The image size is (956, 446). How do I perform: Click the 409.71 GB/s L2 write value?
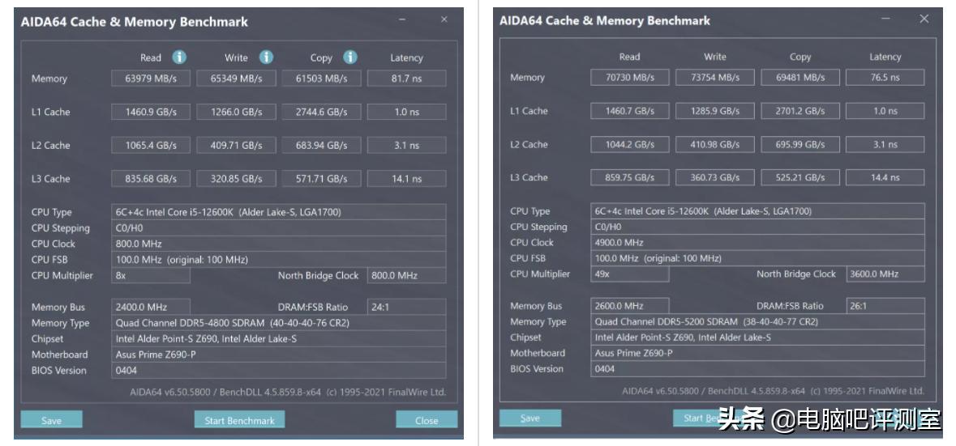236,146
